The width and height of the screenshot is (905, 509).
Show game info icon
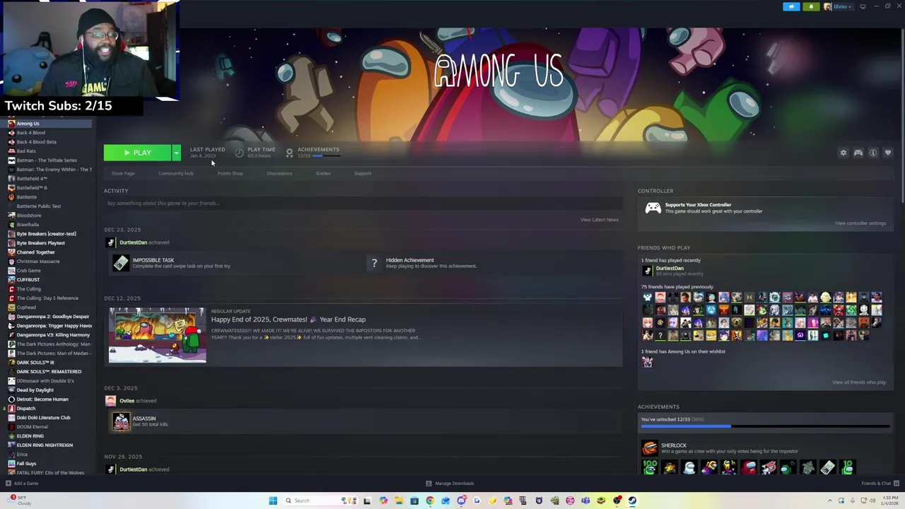pos(873,153)
